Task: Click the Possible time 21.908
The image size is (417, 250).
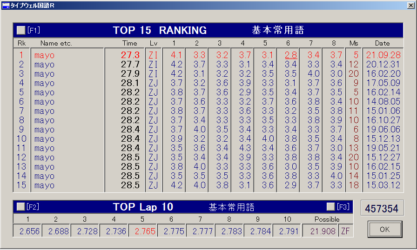Action: [x=323, y=231]
